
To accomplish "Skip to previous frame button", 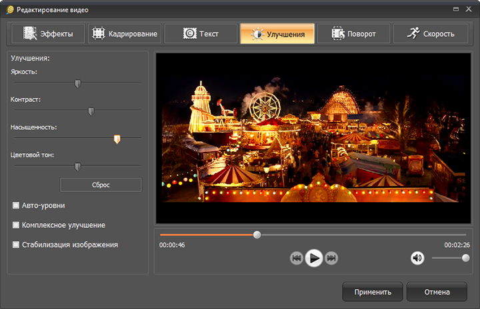I will pyautogui.click(x=297, y=258).
